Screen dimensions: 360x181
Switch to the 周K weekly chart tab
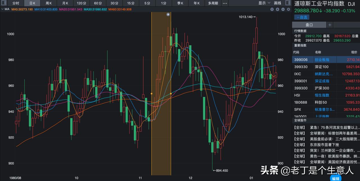pyautogui.click(x=49, y=3)
